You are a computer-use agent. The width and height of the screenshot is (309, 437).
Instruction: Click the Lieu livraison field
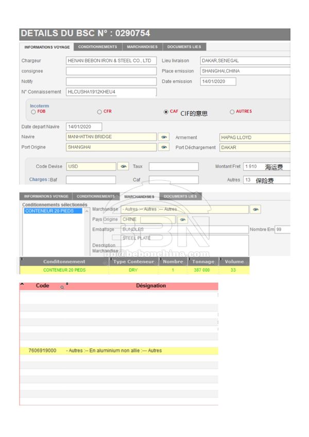pos(245,61)
